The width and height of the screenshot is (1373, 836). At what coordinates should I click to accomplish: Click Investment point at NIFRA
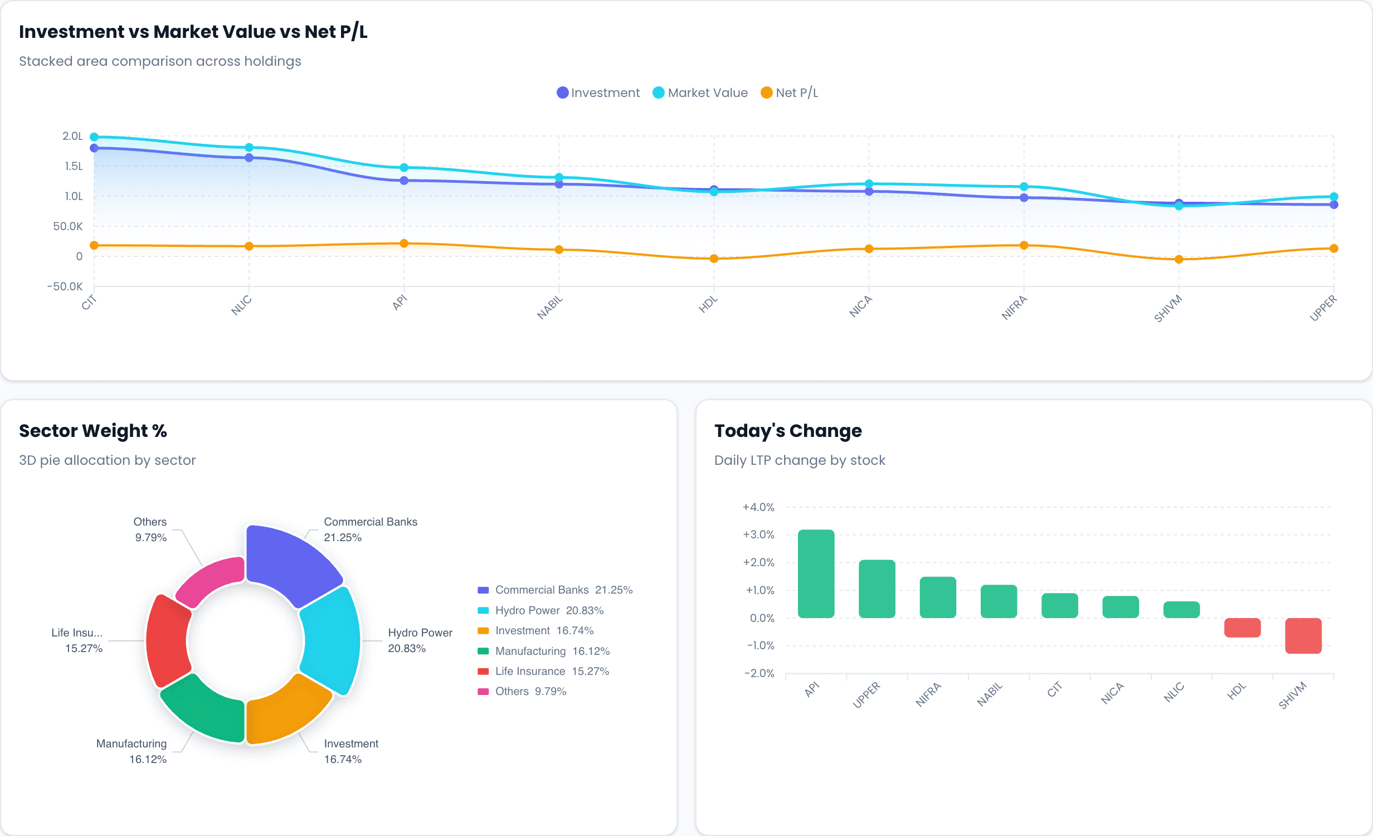[1024, 198]
